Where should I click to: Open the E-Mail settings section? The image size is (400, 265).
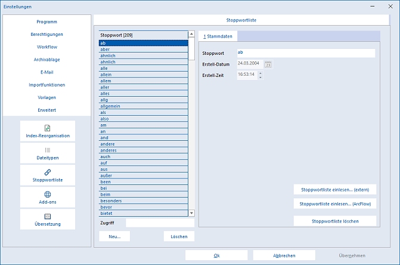[x=47, y=72]
